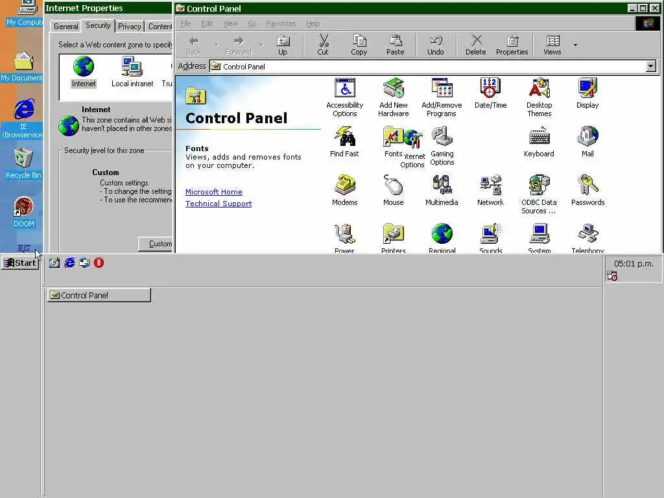Open Internet Options icon in Control Panel
Screen dimensions: 664x498
[413, 148]
